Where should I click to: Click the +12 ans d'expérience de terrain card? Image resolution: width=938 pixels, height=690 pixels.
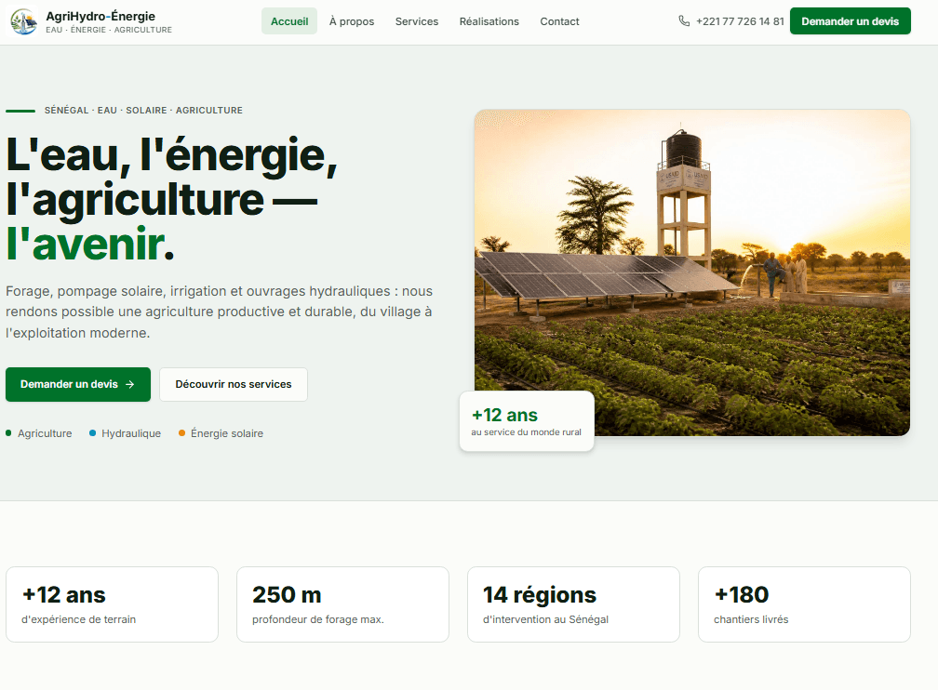point(112,604)
